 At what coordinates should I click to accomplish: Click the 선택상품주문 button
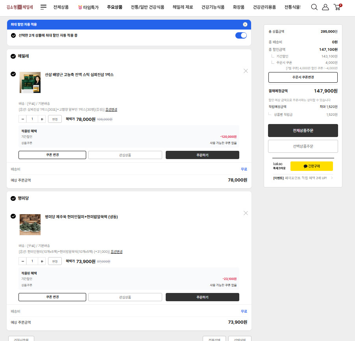(303, 146)
